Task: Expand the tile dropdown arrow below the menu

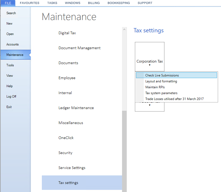Action: click(150, 105)
